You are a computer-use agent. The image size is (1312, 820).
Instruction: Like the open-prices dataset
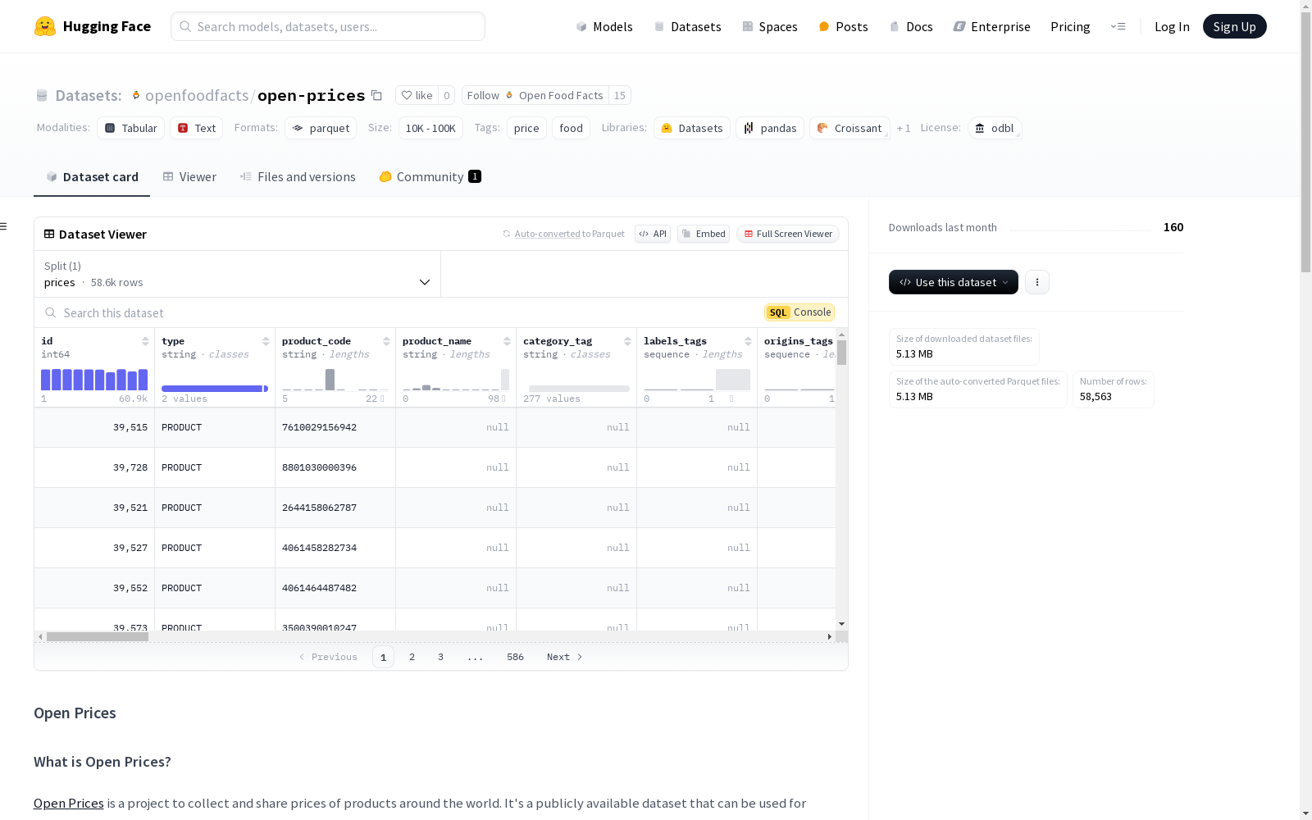point(417,95)
